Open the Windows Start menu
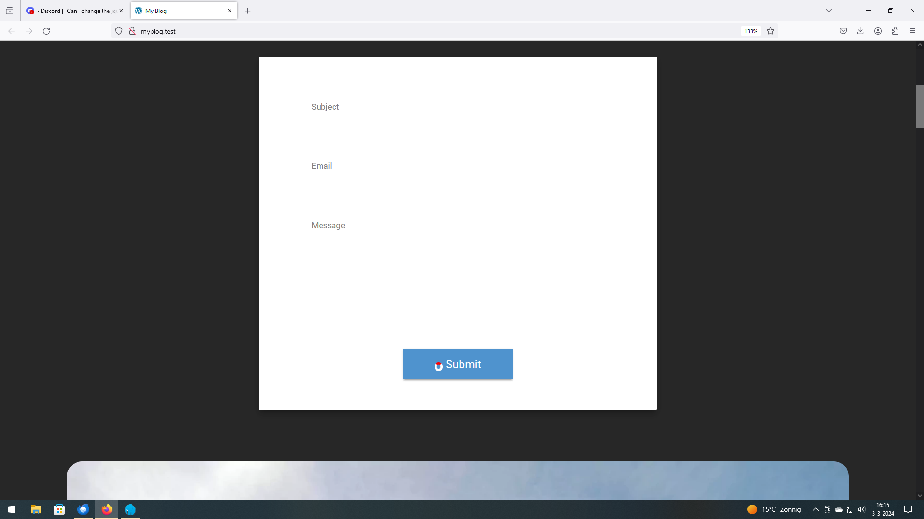 point(12,509)
